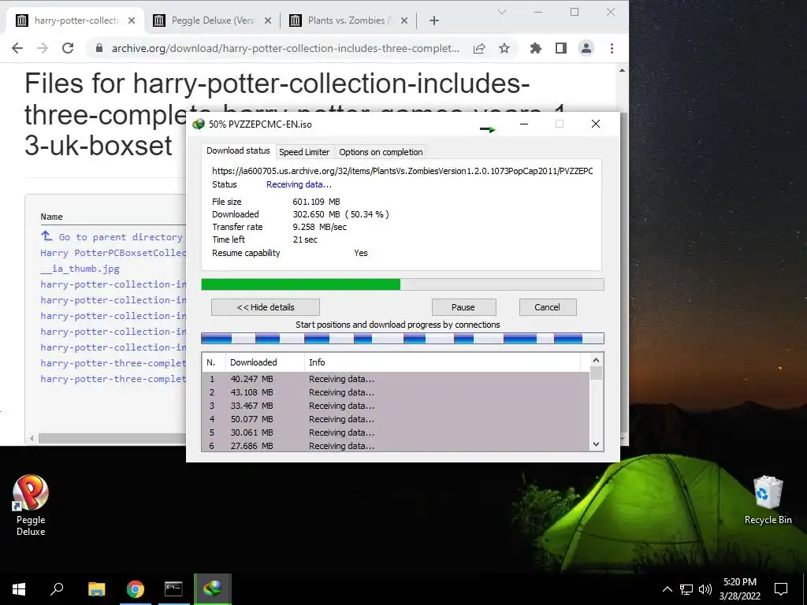Viewport: 807px width, 605px height.
Task: Open Chrome tab search chevron
Action: 502,12
